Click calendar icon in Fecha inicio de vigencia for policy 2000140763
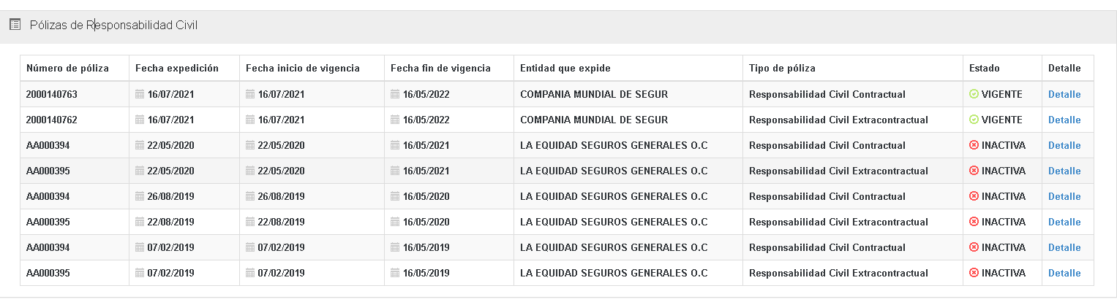 tap(249, 94)
